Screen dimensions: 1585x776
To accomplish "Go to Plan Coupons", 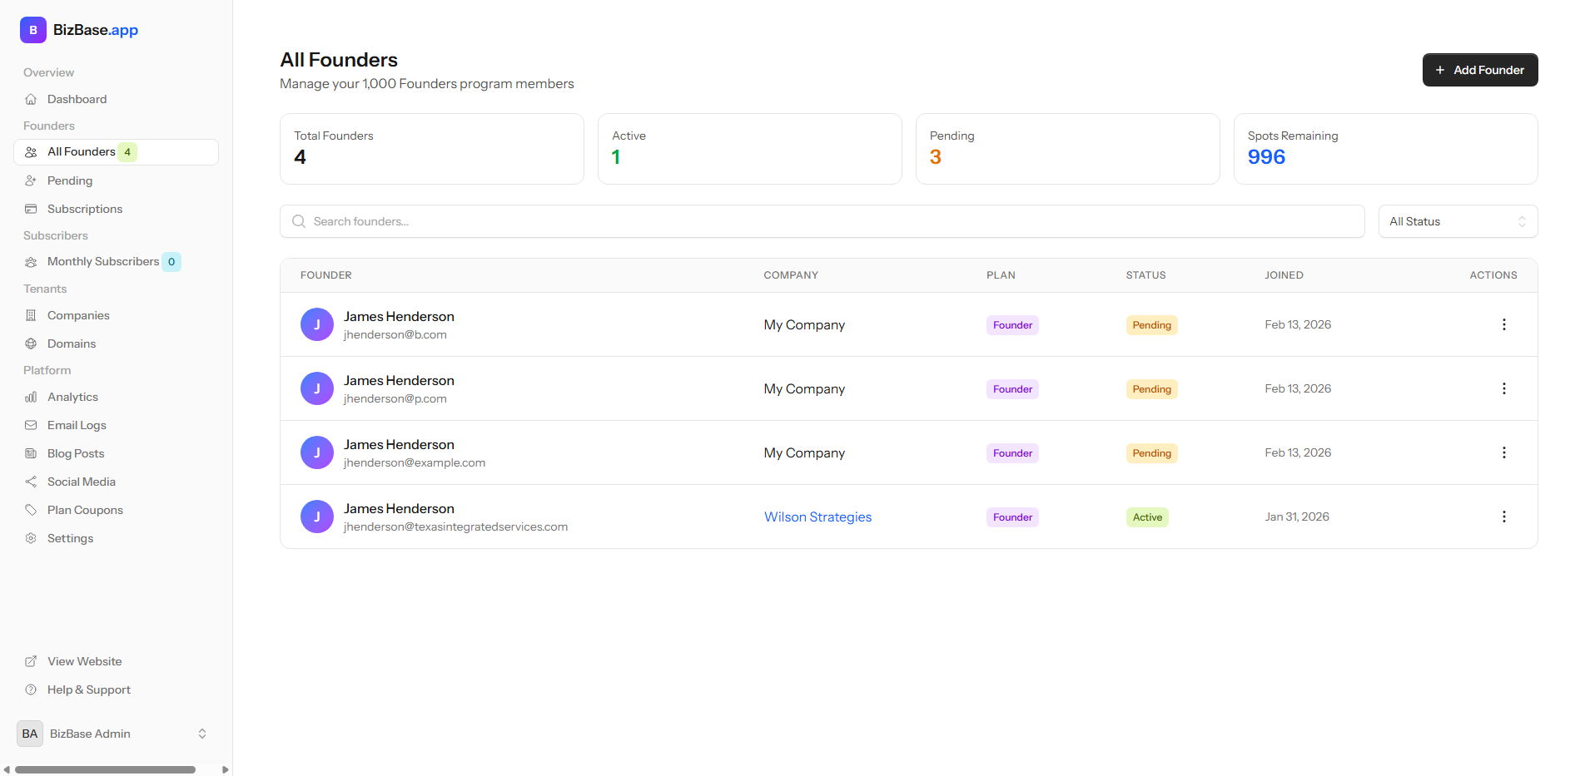I will (84, 510).
